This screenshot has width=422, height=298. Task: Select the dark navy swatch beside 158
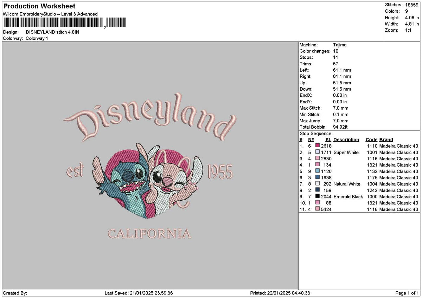click(x=318, y=190)
